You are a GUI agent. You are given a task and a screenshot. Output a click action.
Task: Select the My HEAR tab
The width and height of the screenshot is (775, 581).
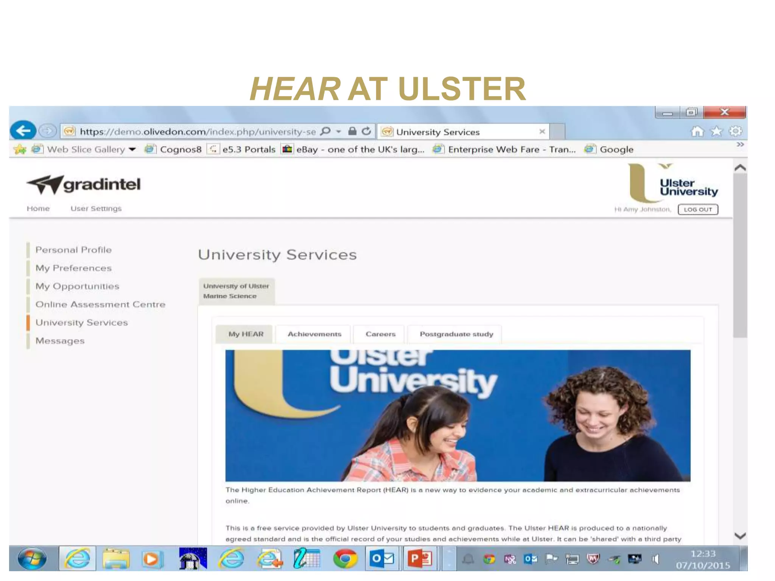point(244,334)
